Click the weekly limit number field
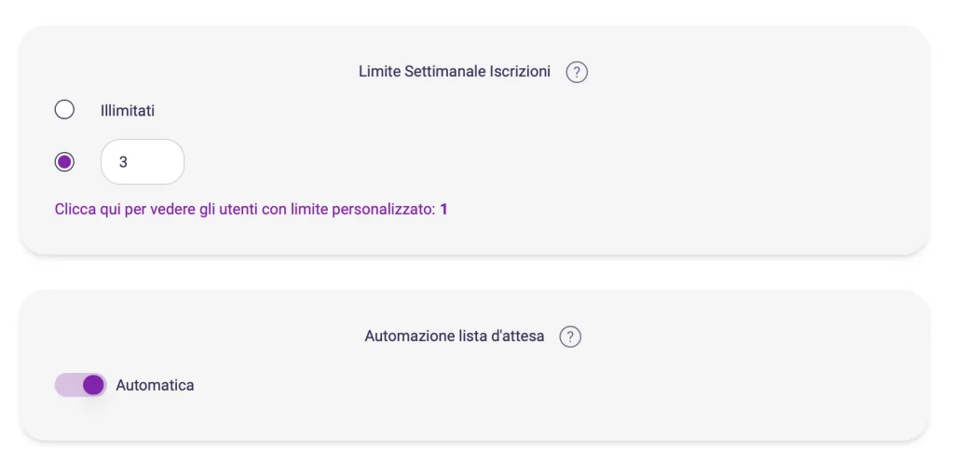Viewport: 954px width, 468px height. click(x=143, y=162)
